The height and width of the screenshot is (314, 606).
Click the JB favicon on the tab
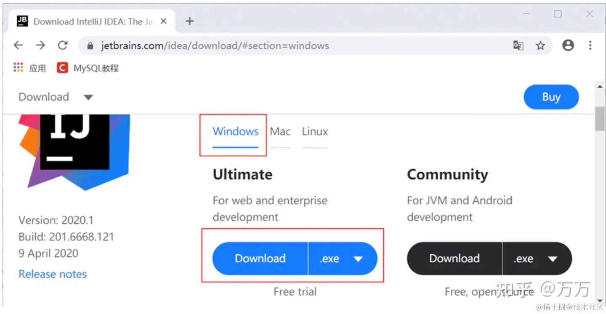(x=22, y=21)
